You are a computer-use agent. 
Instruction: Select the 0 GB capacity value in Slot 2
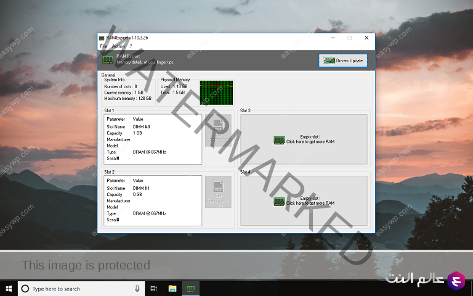tap(137, 194)
